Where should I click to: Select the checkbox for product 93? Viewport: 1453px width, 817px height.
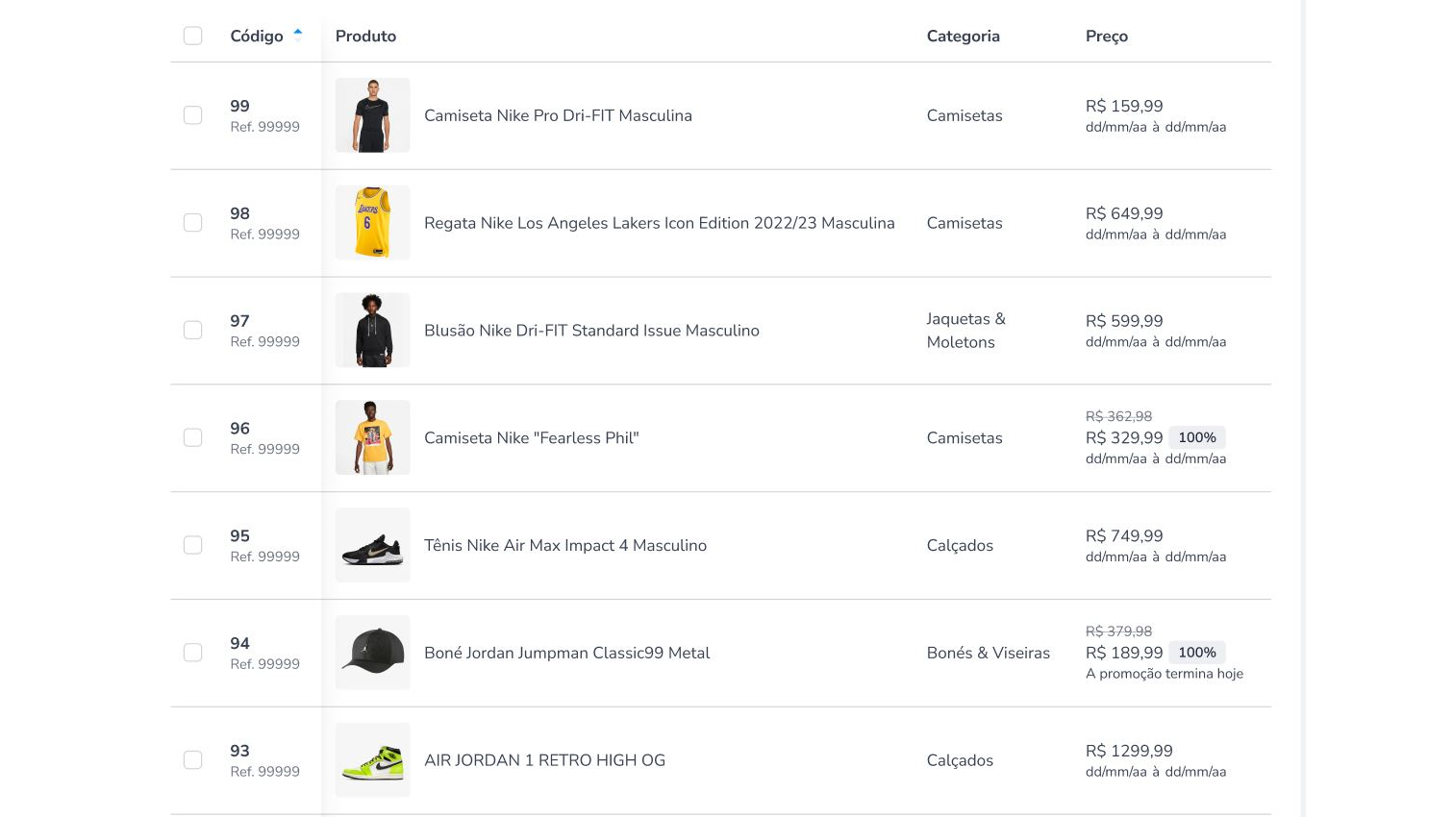coord(193,760)
